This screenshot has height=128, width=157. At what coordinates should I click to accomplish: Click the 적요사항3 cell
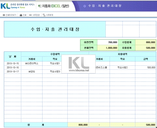55,72
